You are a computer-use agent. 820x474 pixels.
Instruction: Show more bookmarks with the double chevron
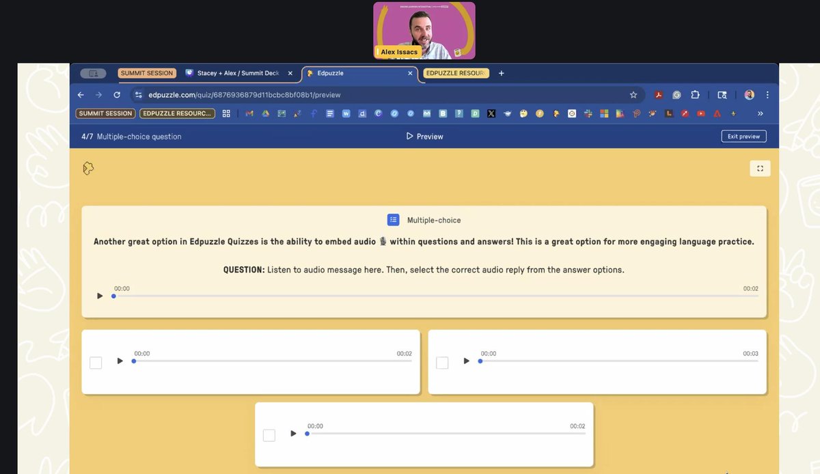760,113
